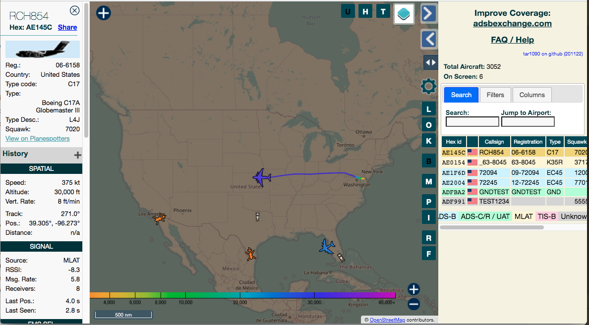
Task: Click the right chevron sidebar arrow
Action: tap(429, 13)
